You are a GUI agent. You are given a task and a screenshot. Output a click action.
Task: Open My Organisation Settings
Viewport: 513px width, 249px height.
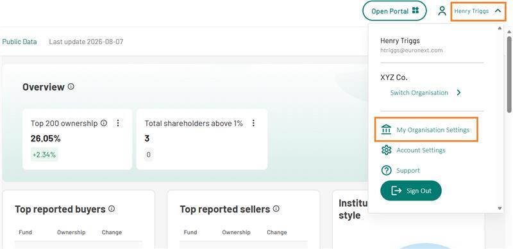coord(426,130)
